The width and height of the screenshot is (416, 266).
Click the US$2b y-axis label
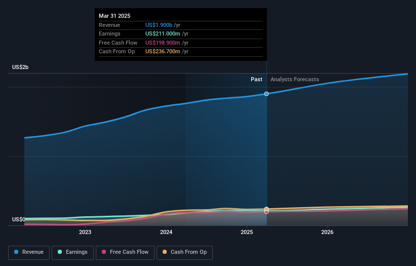(x=20, y=67)
